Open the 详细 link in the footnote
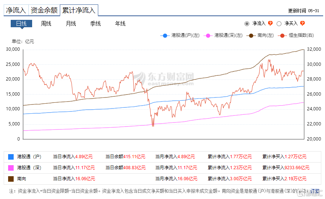 point(314,191)
